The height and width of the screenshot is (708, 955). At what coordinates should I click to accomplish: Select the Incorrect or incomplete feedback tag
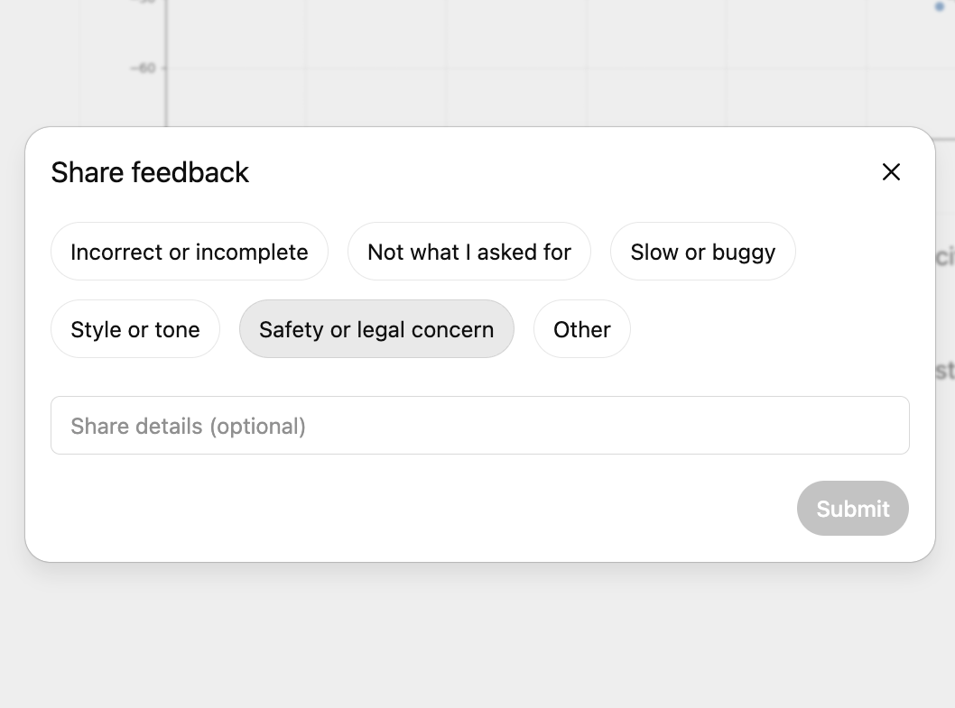tap(189, 252)
